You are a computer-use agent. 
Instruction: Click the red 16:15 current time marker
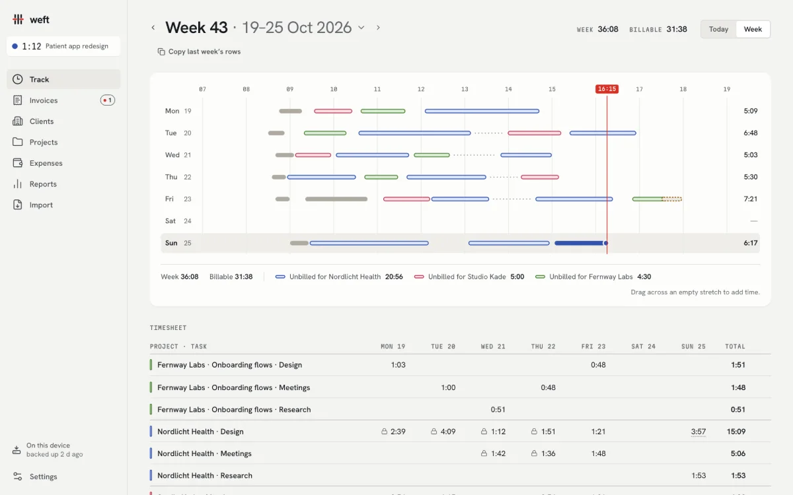coord(607,88)
